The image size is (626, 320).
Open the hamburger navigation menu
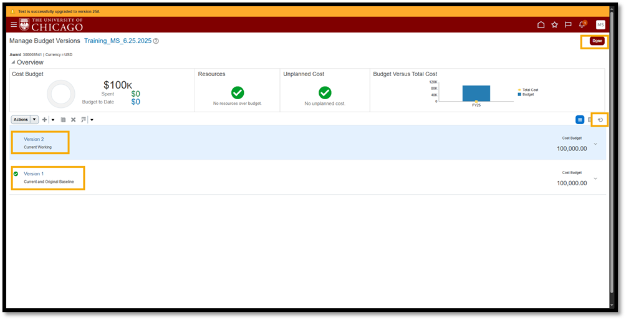pyautogui.click(x=14, y=24)
